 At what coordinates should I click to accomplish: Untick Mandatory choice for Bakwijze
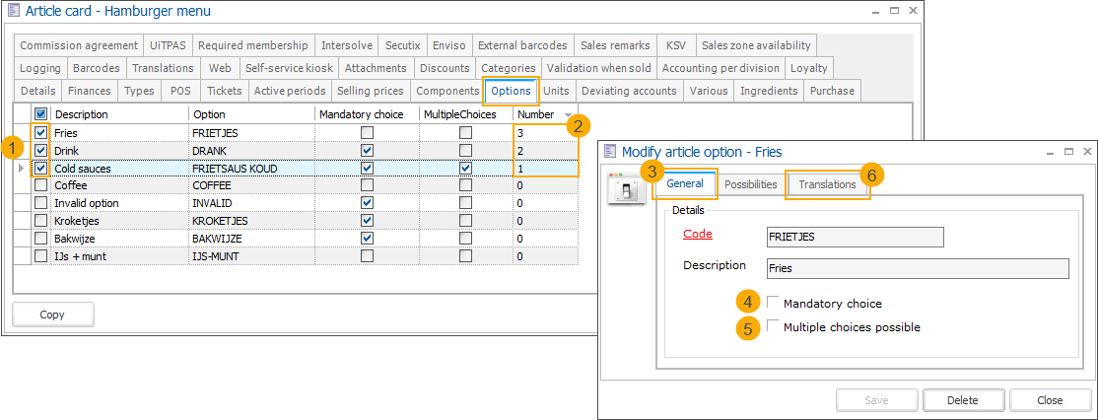click(x=367, y=239)
